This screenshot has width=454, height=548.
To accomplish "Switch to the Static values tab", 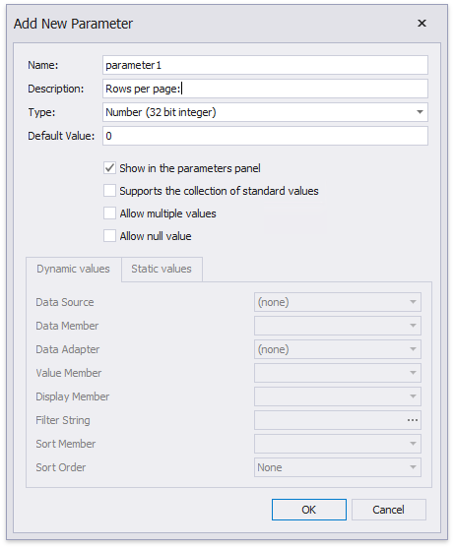I will [162, 269].
